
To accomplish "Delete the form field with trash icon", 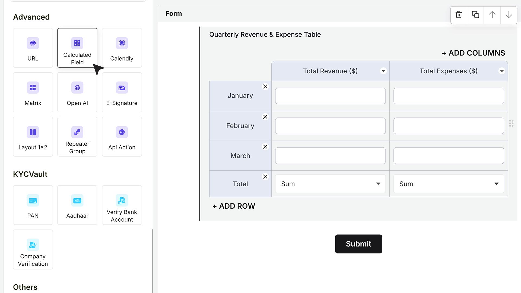I will click(x=459, y=15).
